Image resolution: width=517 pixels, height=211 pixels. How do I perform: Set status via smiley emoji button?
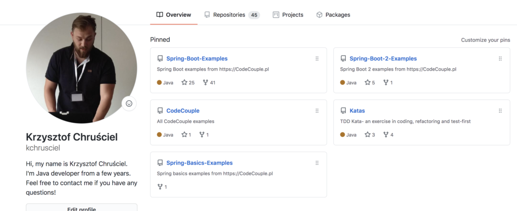tap(129, 103)
